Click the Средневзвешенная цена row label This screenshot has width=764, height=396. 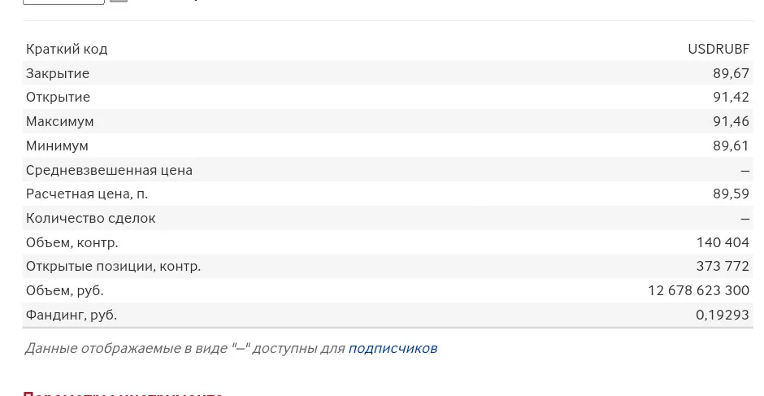click(x=109, y=170)
